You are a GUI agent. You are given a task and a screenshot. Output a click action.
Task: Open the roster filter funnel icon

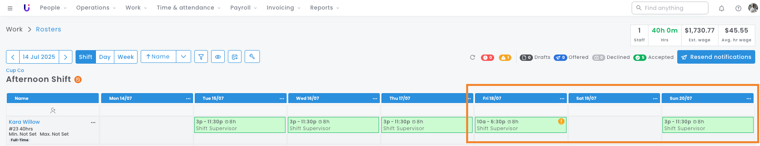coord(201,57)
